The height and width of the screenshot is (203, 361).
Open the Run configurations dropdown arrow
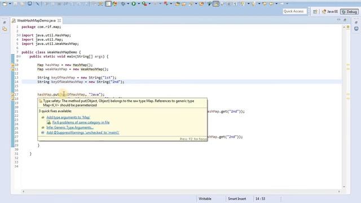point(139,4)
